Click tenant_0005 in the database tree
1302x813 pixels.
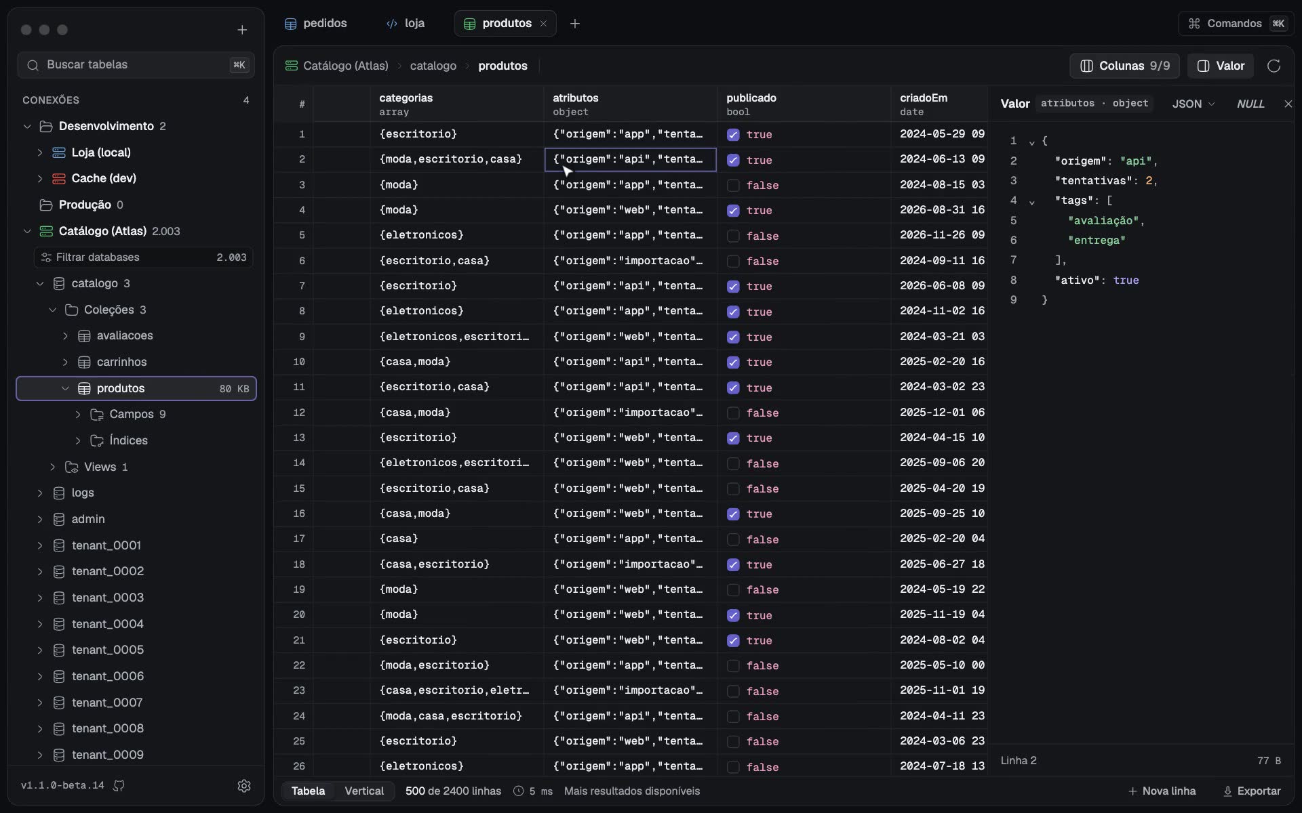pos(108,650)
